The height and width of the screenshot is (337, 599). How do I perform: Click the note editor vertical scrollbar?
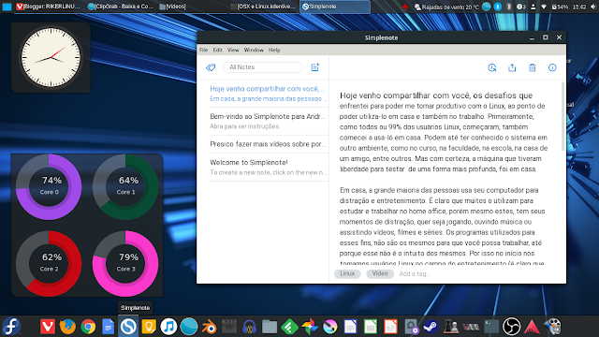click(x=562, y=116)
